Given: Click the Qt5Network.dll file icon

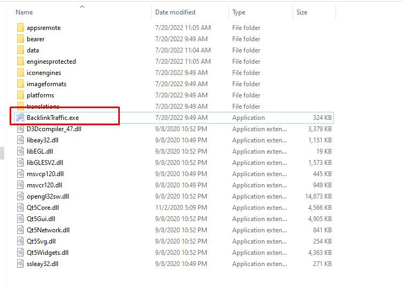Looking at the screenshot, I should [20, 230].
